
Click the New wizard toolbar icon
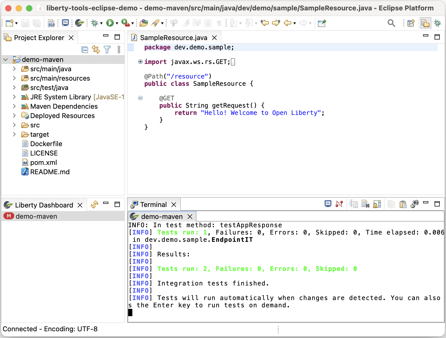(9, 23)
